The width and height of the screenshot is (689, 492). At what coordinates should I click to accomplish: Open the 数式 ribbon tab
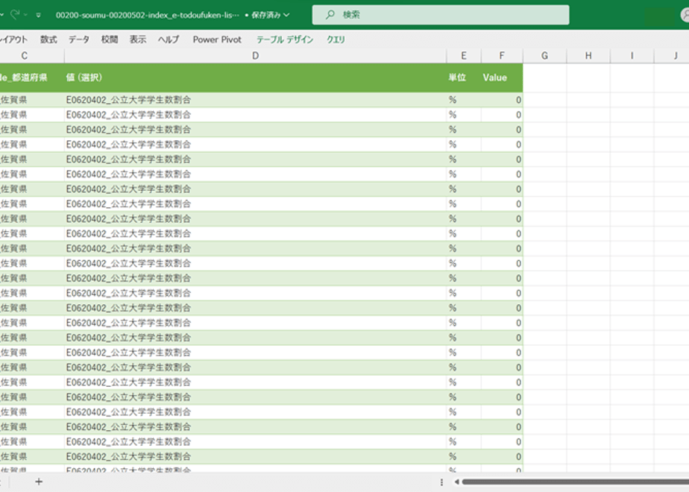(48, 40)
